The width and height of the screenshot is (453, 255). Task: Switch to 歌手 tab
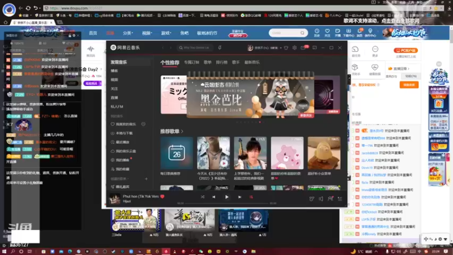(x=236, y=62)
